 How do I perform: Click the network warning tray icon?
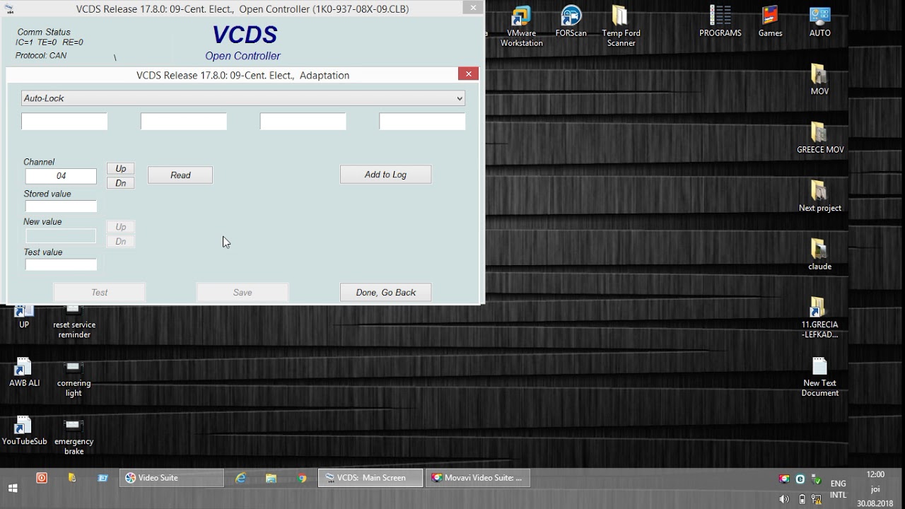coord(817,499)
